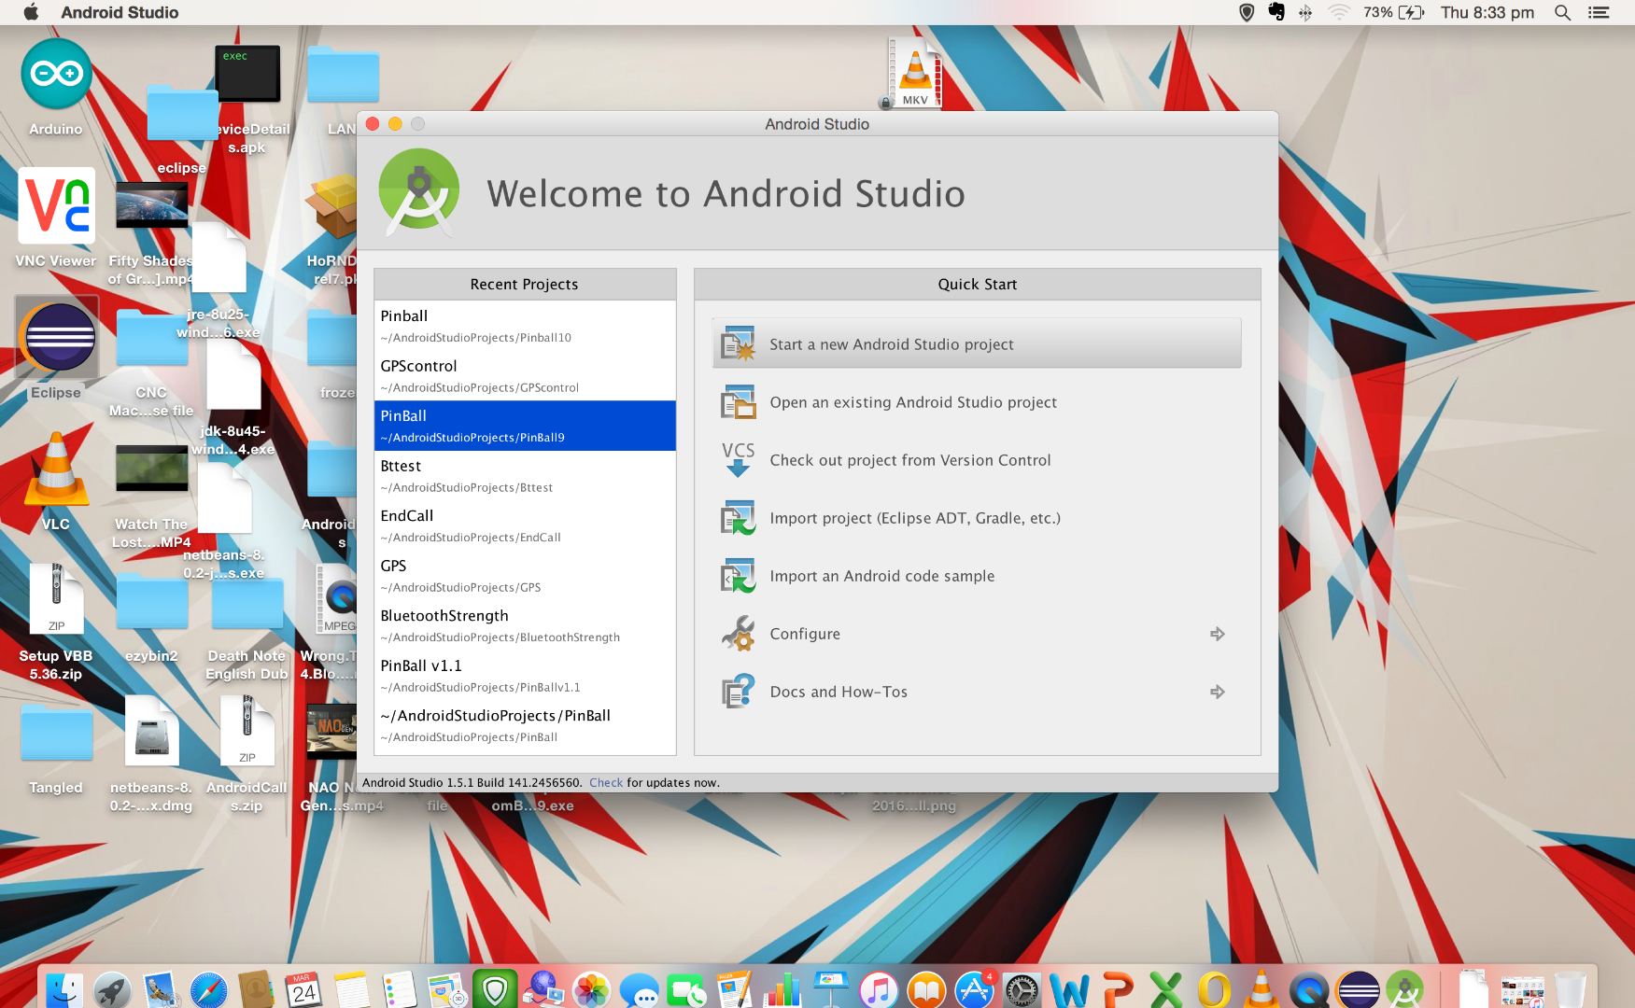Click the Docs and How-Tos question mark icon
This screenshot has height=1008, width=1635.
pyautogui.click(x=738, y=692)
